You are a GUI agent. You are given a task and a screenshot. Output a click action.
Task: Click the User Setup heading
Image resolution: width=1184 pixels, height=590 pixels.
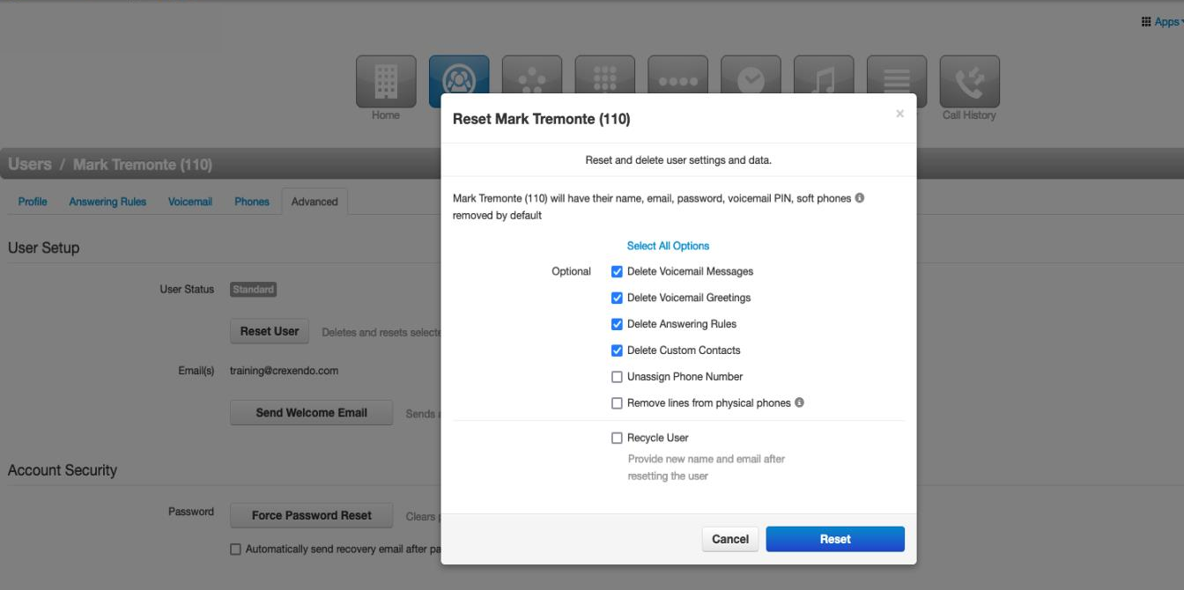[x=43, y=248]
